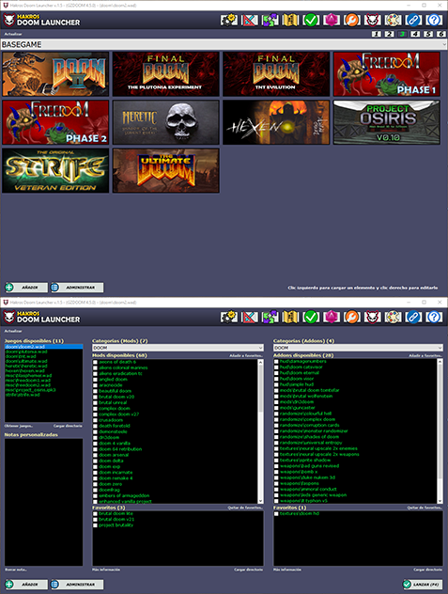448x594 pixels.
Task: Select 'doom\plutonia.wad' in the games list
Action: pyautogui.click(x=26, y=352)
